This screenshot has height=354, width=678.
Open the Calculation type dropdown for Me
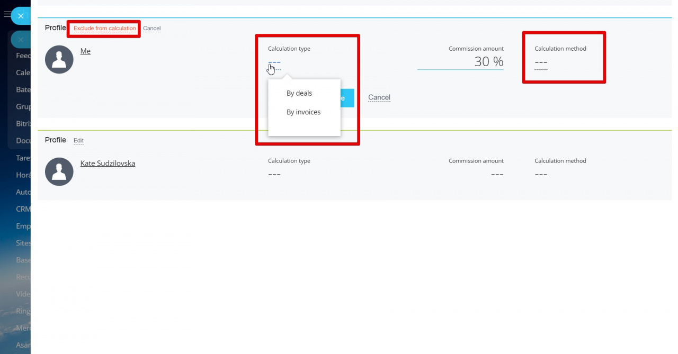click(x=274, y=63)
